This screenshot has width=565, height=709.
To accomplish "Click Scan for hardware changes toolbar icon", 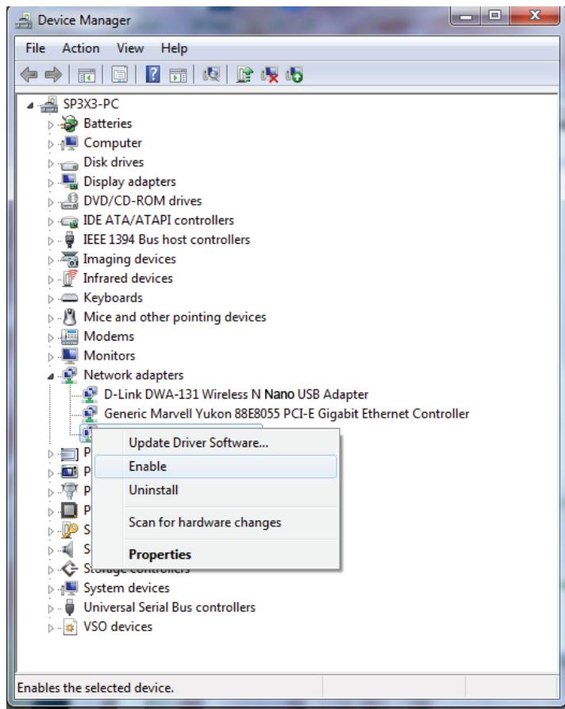I will [211, 74].
